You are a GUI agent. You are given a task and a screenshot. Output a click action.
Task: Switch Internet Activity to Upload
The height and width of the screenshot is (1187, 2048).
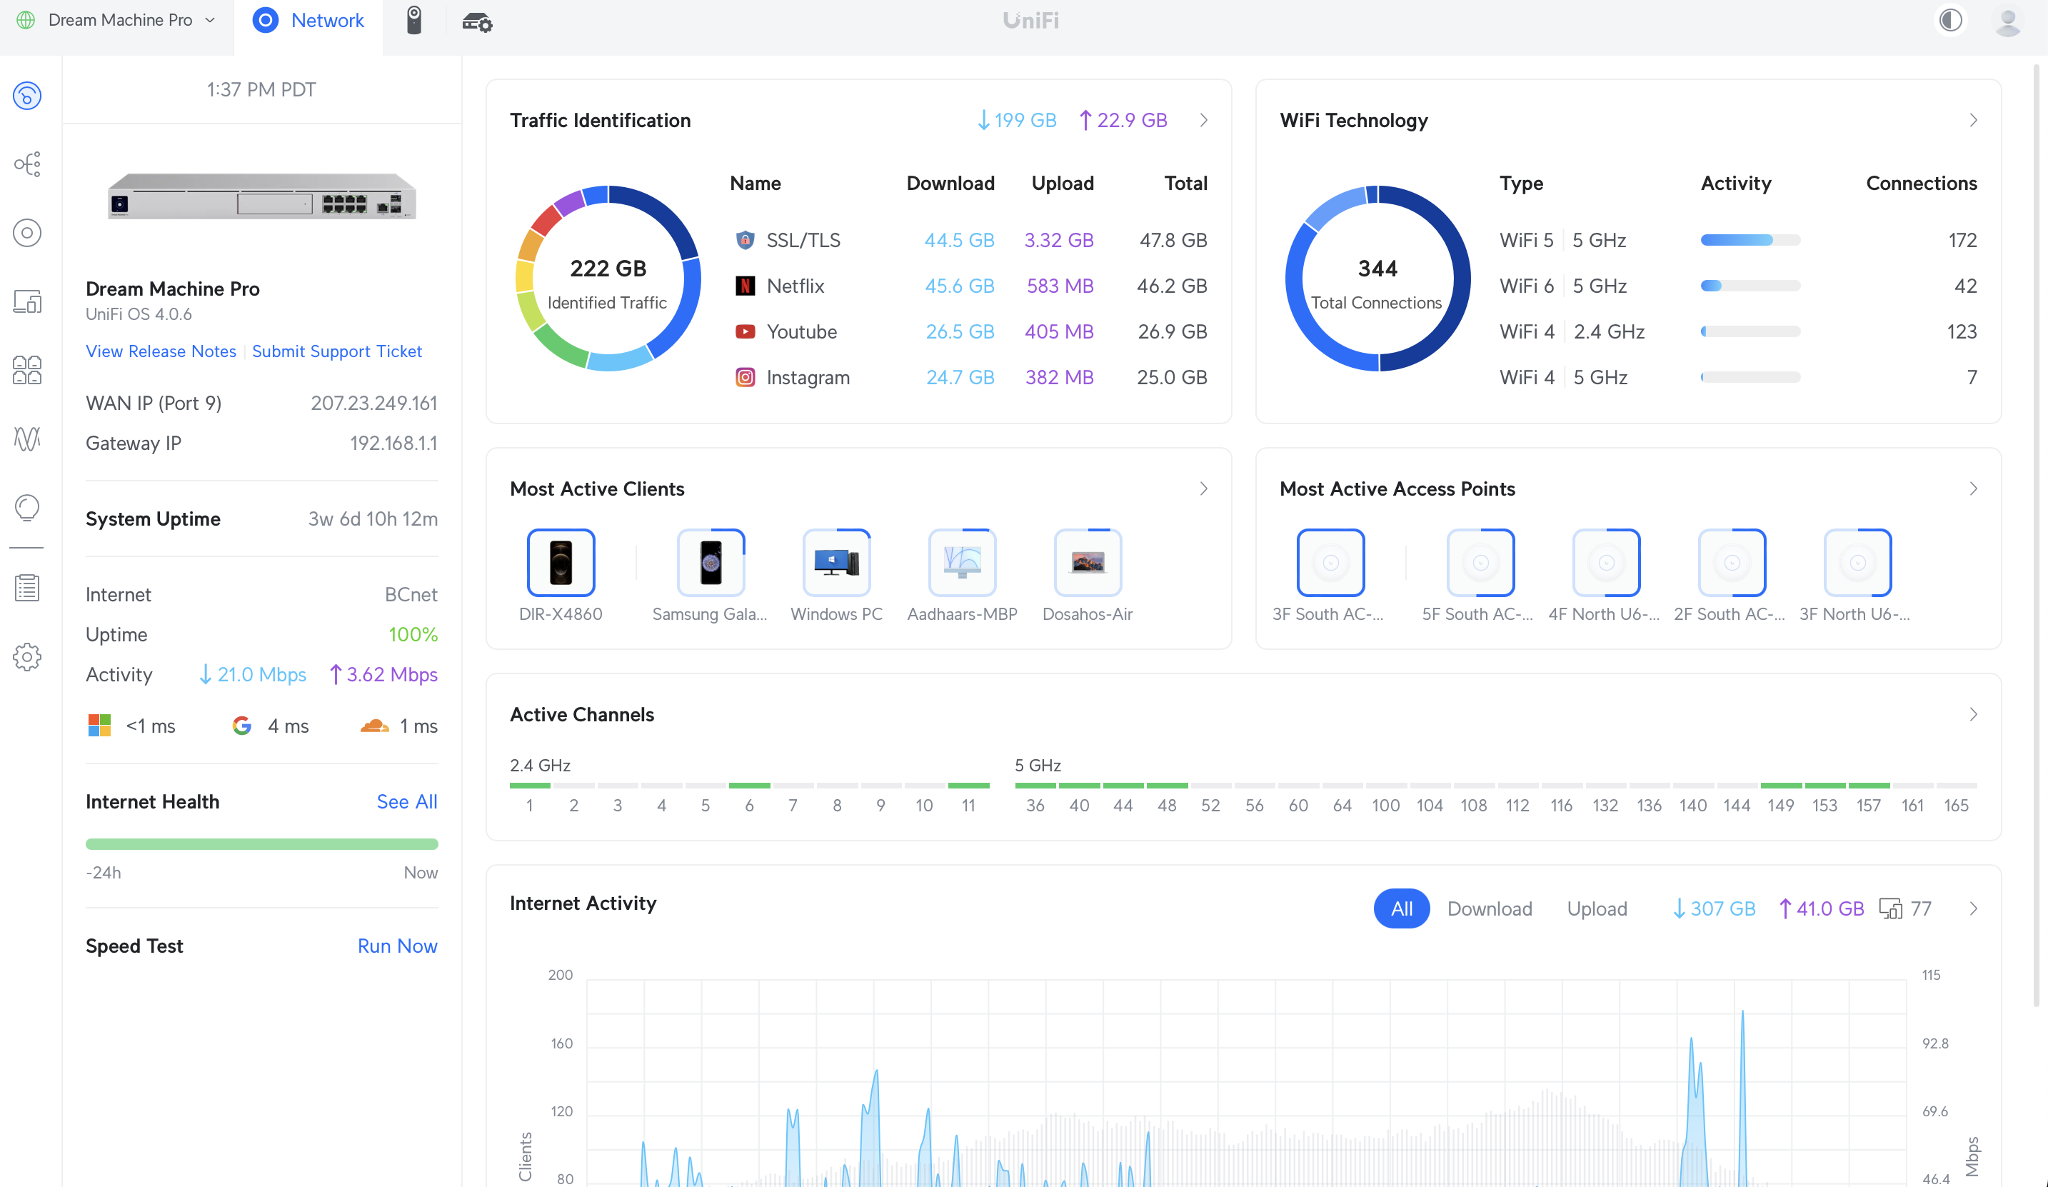tap(1596, 908)
